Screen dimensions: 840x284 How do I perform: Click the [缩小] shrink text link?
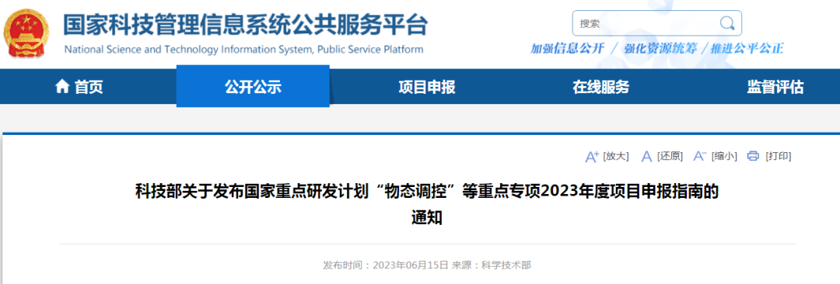pyautogui.click(x=724, y=156)
